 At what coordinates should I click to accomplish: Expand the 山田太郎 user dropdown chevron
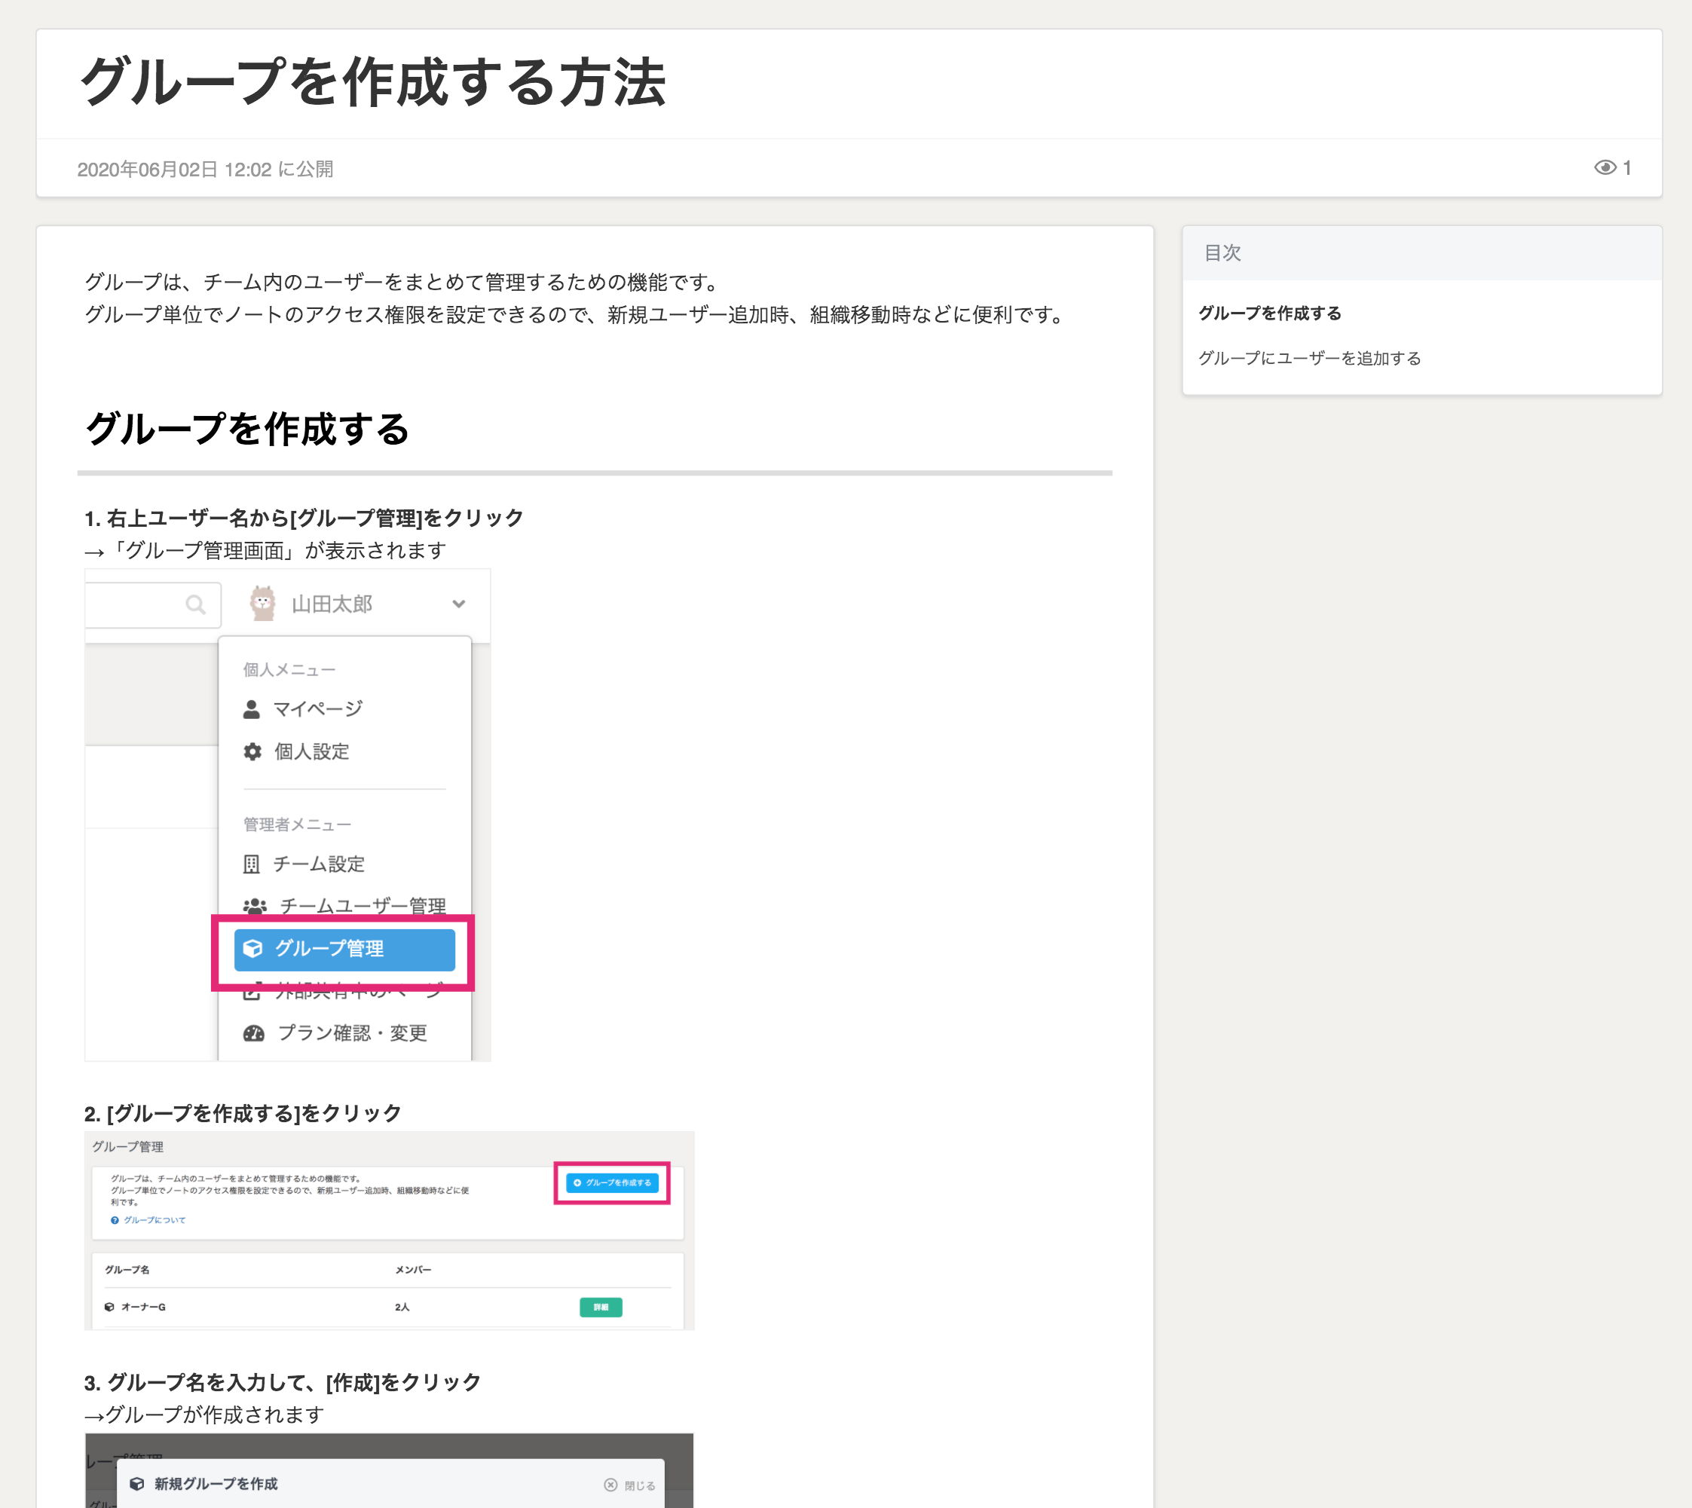point(458,604)
